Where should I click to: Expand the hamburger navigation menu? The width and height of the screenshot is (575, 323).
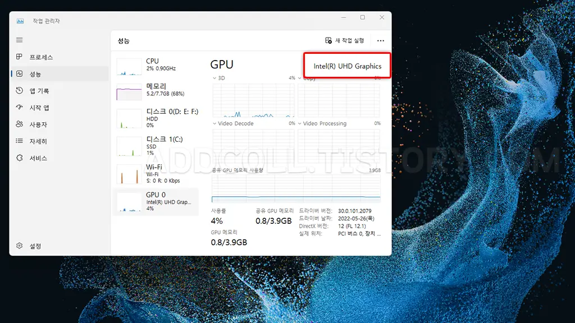point(19,40)
